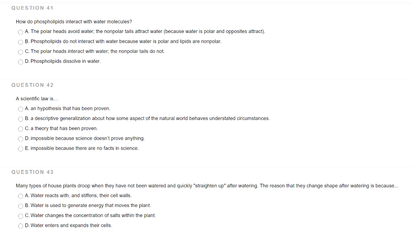
Task: Select option C about salt concentration changes
Action: (x=21, y=216)
